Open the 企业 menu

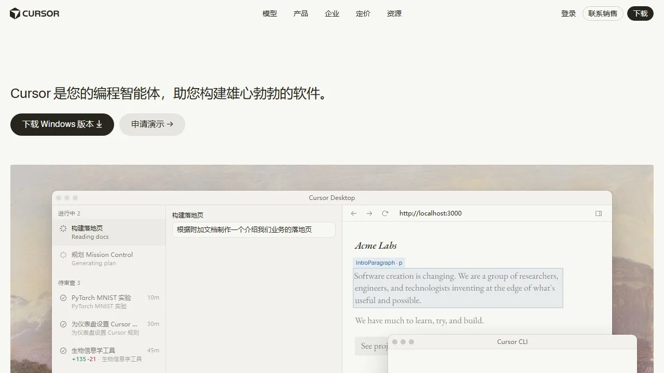[x=332, y=13]
